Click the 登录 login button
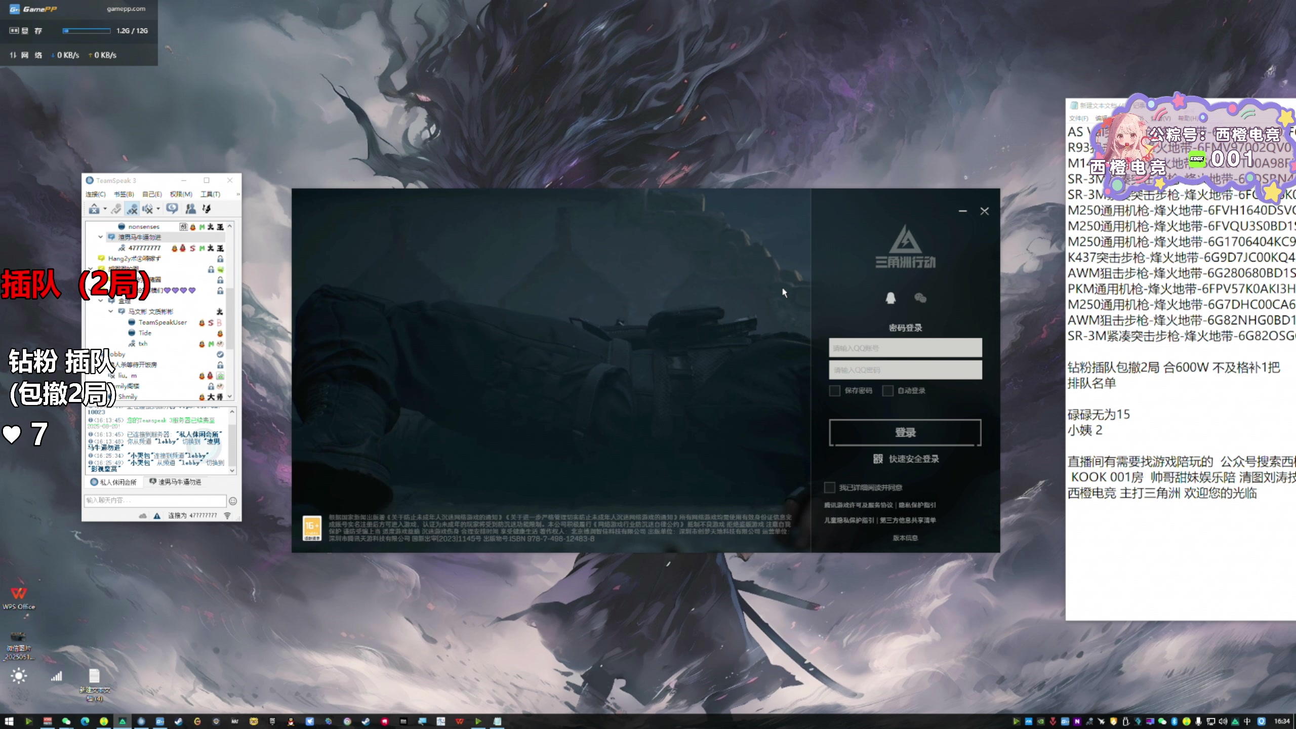The width and height of the screenshot is (1296, 729). tap(905, 432)
